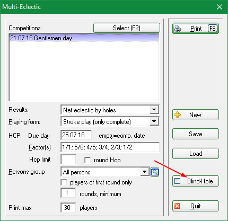Image resolution: width=228 pixels, height=221 pixels.
Task: Open the Playing form dropdown
Action: [154, 121]
